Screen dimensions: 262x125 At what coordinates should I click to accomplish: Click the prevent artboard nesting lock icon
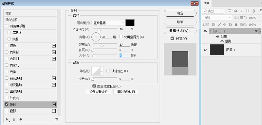click(231, 24)
